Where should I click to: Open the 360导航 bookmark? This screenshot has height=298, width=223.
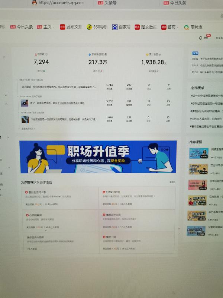point(97,27)
